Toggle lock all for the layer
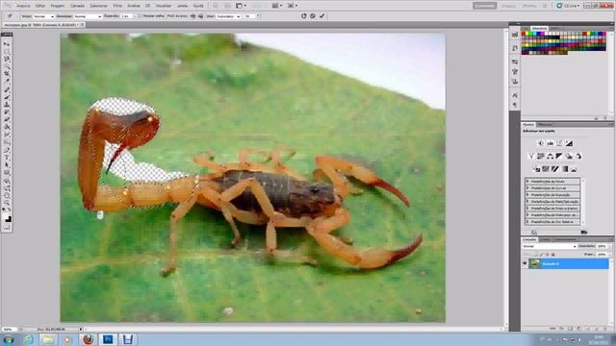The image size is (616, 346). point(552,254)
